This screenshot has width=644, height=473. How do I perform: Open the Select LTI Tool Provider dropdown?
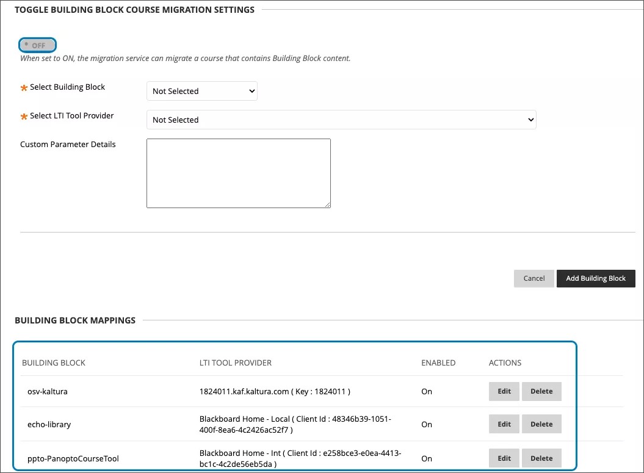pyautogui.click(x=341, y=120)
